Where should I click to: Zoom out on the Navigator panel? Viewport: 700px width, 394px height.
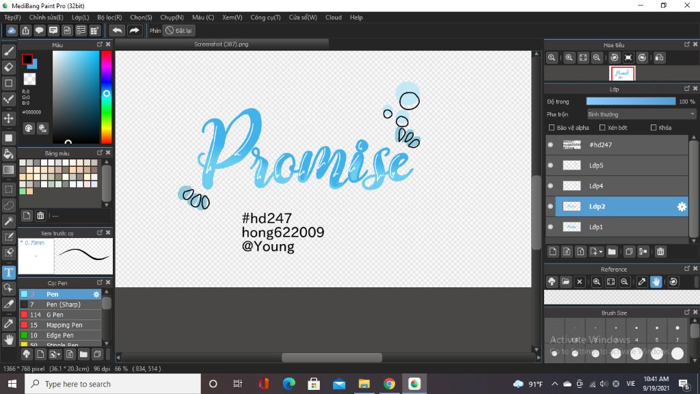596,57
